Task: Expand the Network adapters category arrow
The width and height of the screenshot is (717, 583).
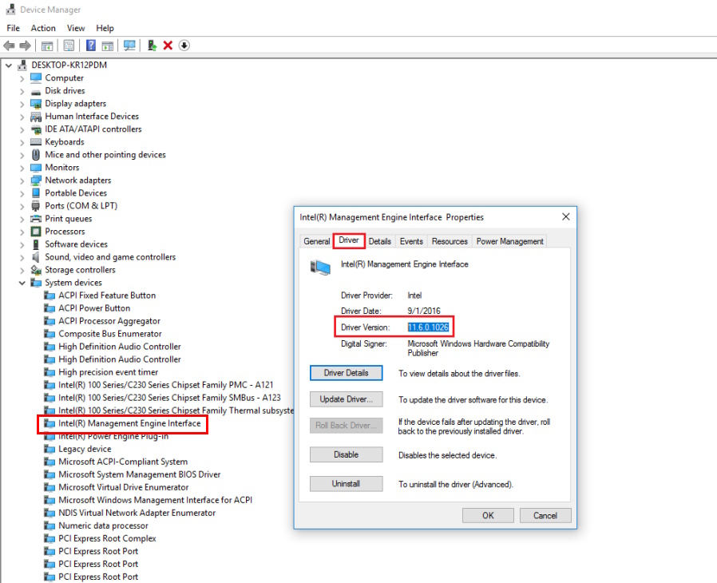Action: tap(22, 180)
